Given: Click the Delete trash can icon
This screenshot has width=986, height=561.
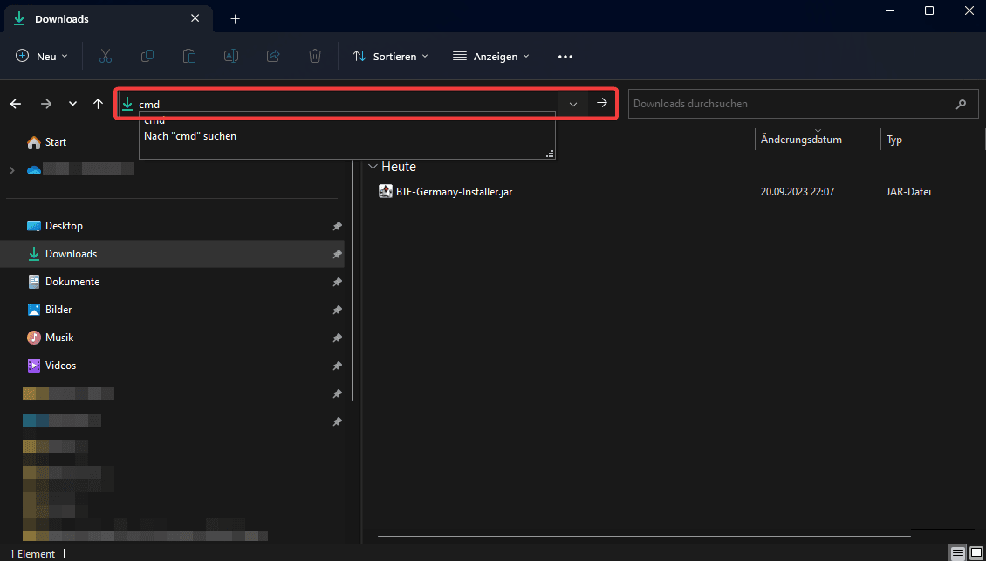Looking at the screenshot, I should 315,56.
